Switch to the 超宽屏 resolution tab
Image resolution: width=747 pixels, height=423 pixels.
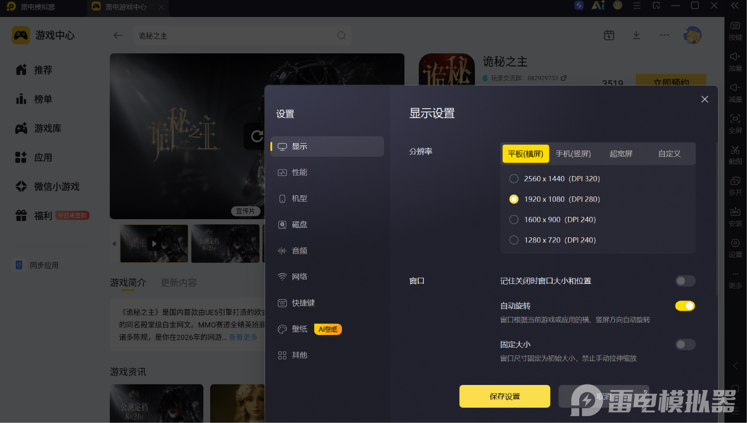(x=621, y=153)
